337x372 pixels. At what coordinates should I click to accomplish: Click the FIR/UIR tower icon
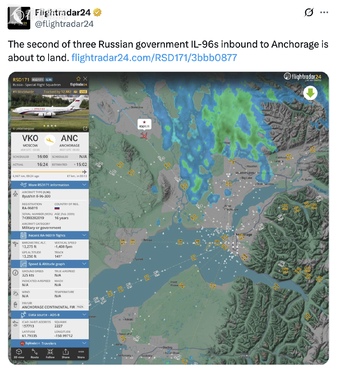[16, 305]
